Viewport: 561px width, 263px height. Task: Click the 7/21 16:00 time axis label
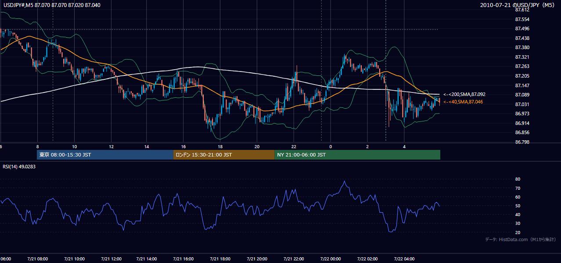pyautogui.click(x=184, y=259)
